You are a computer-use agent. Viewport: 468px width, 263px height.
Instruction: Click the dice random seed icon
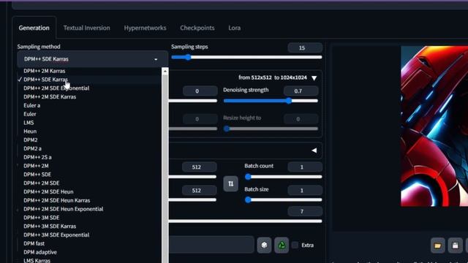(264, 245)
